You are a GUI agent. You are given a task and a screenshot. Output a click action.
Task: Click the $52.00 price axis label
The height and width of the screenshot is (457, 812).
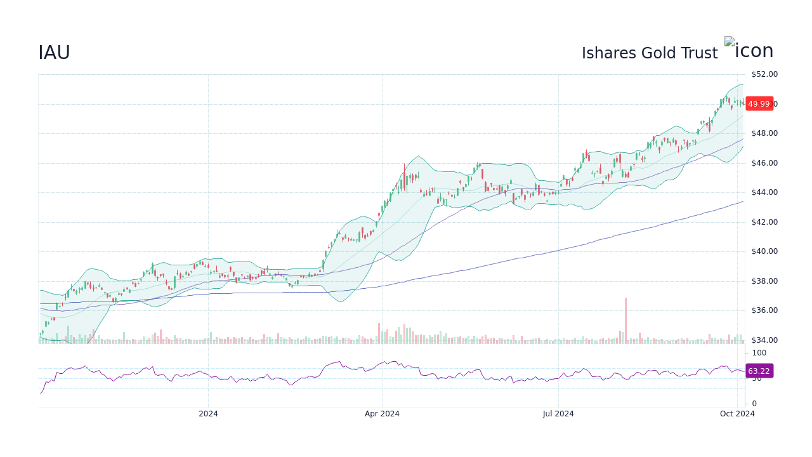(x=764, y=74)
